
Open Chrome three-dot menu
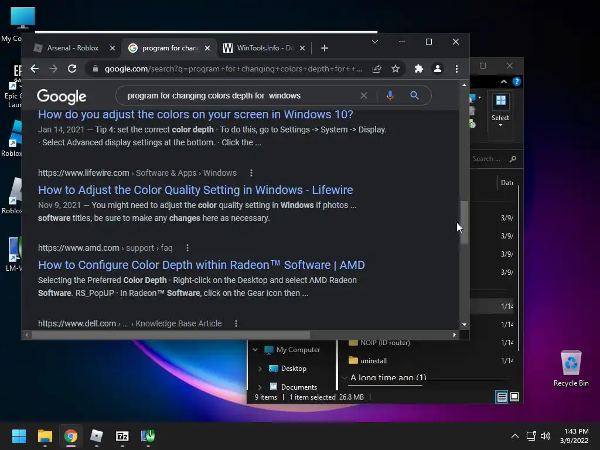(x=456, y=69)
